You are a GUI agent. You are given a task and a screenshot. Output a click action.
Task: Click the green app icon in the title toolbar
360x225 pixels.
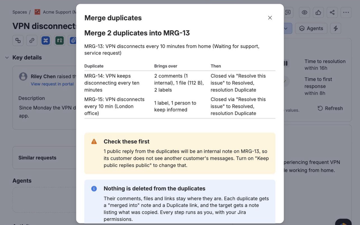click(x=59, y=40)
